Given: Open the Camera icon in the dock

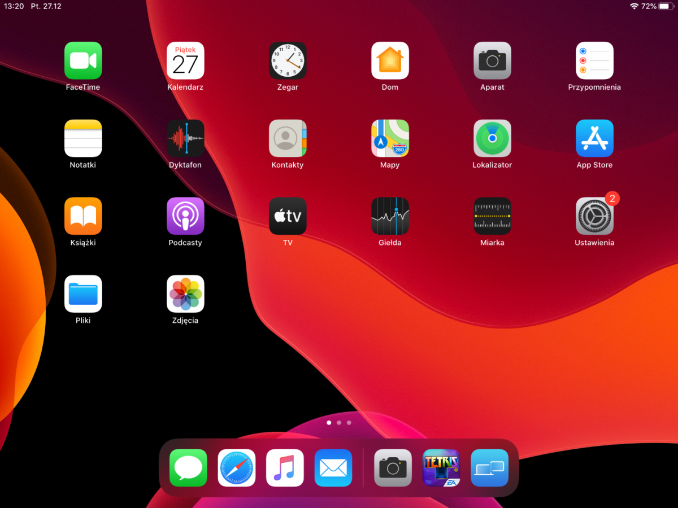Looking at the screenshot, I should [393, 468].
